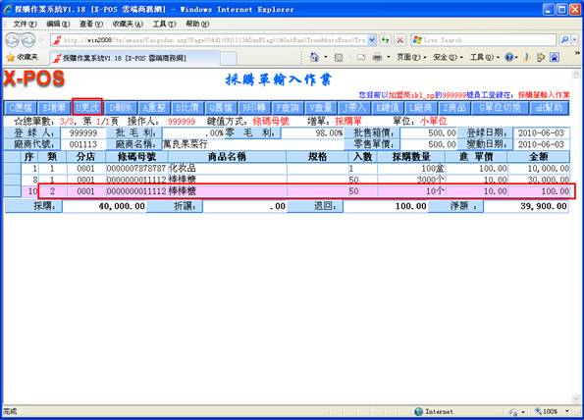Click the Live Search input field
Image resolution: width=584 pixels, height=420 pixels.
484,40
